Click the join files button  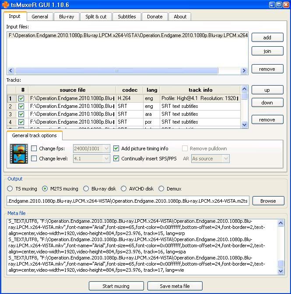[267, 51]
